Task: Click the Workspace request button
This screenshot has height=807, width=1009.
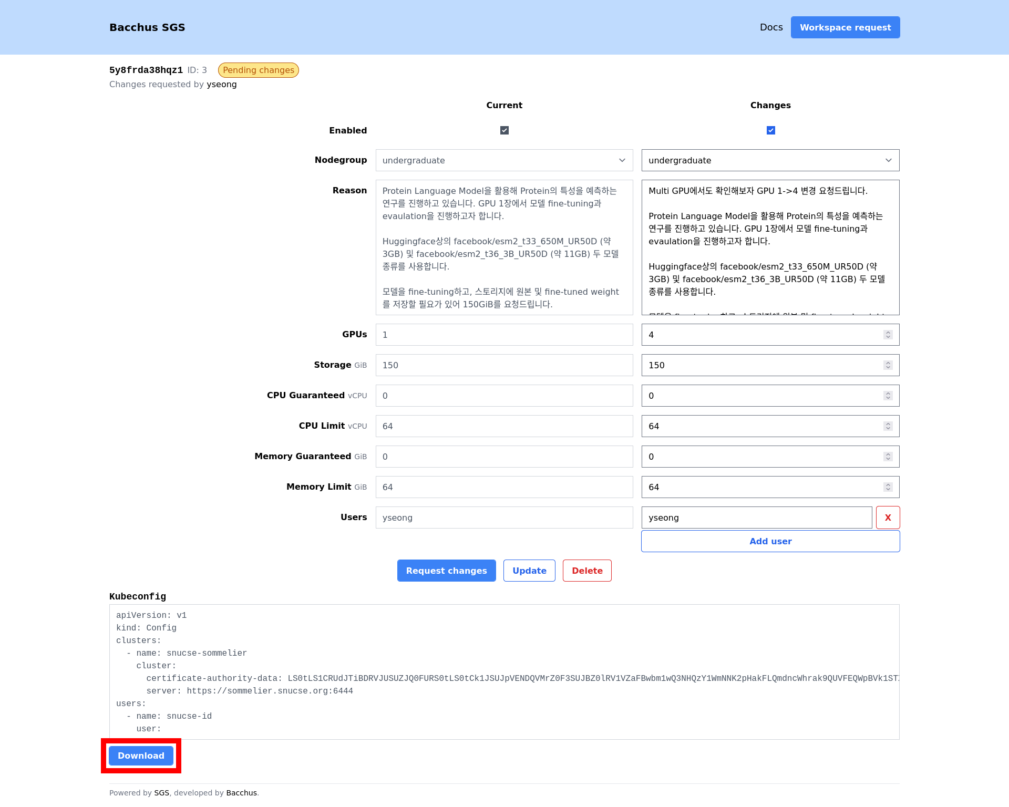Action: point(845,27)
